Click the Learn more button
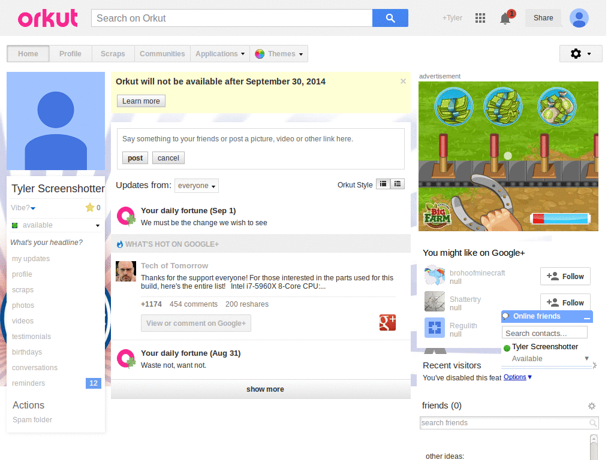 pyautogui.click(x=141, y=101)
